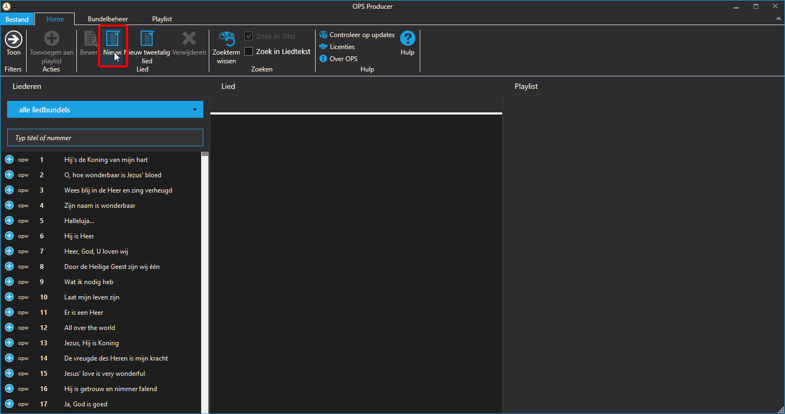Clear search term with Zoekterm wissen icon

pyautogui.click(x=226, y=39)
